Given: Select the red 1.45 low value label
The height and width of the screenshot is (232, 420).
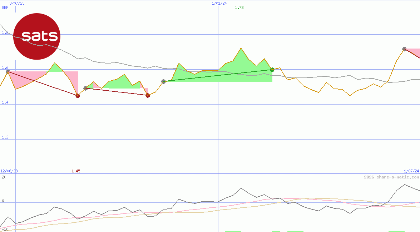Looking at the screenshot, I should coord(76,171).
